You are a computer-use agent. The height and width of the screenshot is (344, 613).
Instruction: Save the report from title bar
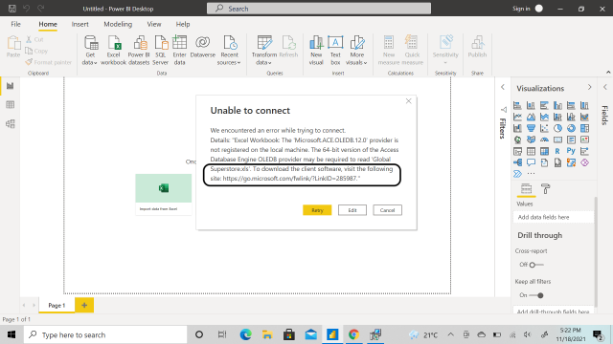[x=12, y=9]
